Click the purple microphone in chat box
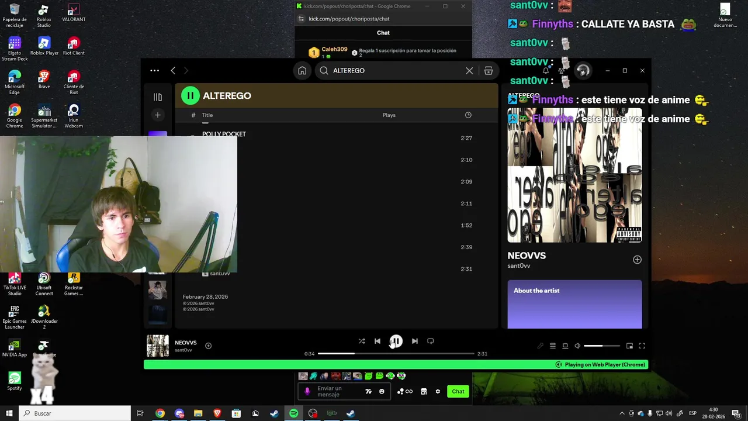 307,392
